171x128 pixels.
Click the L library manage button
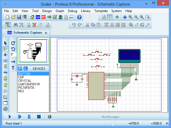click(x=26, y=69)
